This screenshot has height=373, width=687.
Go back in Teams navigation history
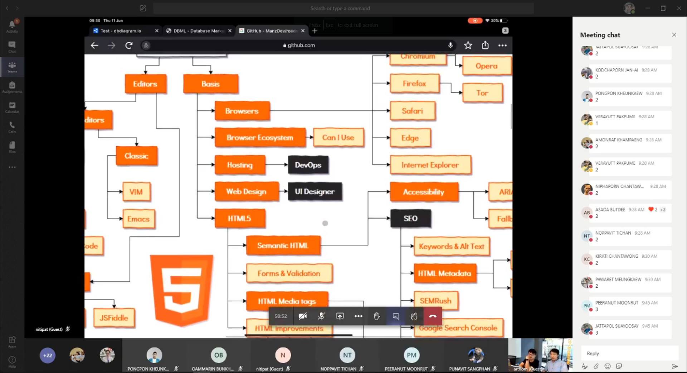[7, 8]
